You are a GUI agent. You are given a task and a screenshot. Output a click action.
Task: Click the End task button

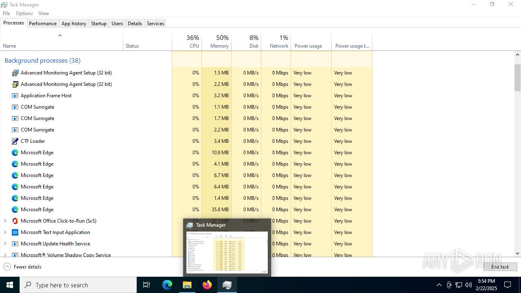coord(500,267)
